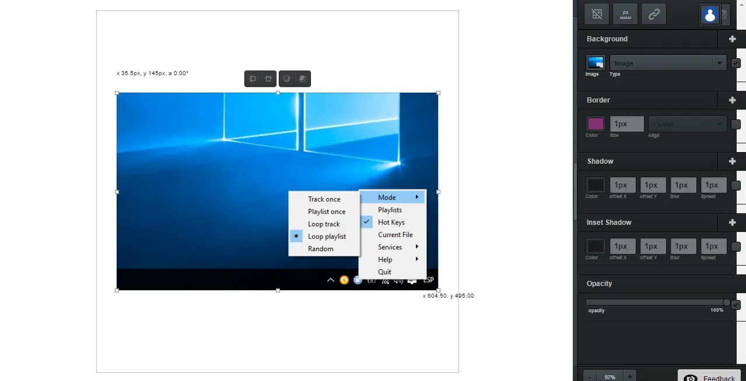Click 'Current File' in the pasted screenshot image
Viewport: 746px width, 381px height.
pos(395,235)
